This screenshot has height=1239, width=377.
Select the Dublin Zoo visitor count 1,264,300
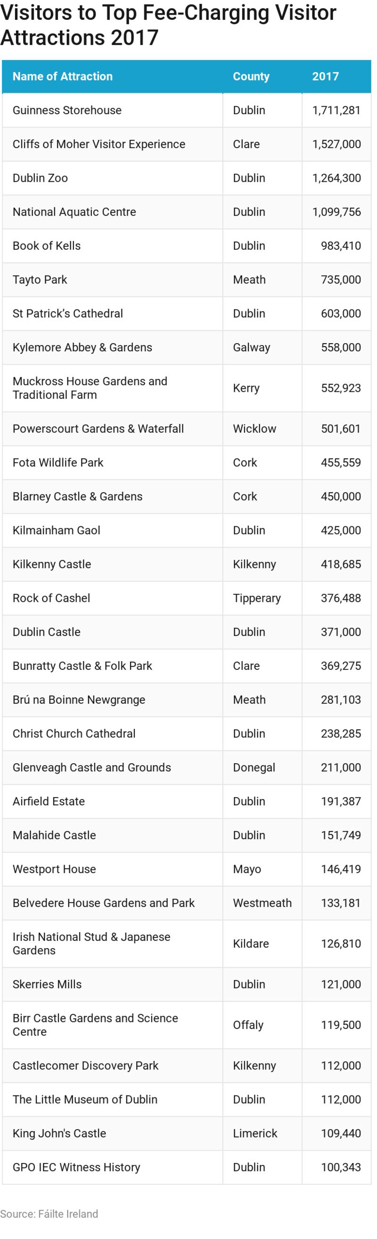coord(336,178)
